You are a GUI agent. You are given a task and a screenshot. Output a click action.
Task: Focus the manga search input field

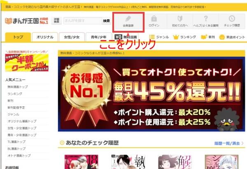83,21
